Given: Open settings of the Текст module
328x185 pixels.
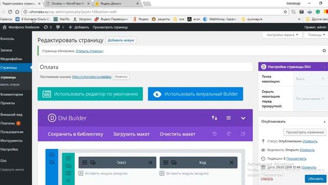Looking at the screenshot, I should 85,162.
